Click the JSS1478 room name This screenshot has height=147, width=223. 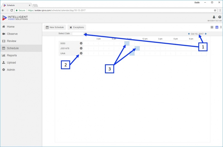pyautogui.click(x=65, y=48)
